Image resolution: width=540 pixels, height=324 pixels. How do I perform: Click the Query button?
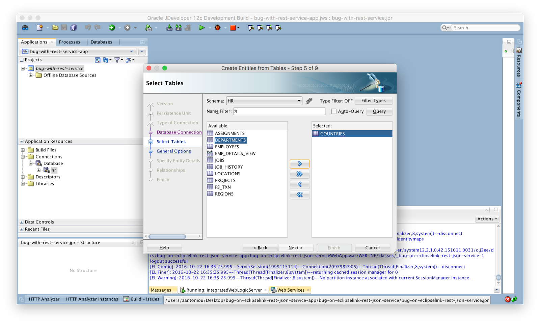point(379,111)
